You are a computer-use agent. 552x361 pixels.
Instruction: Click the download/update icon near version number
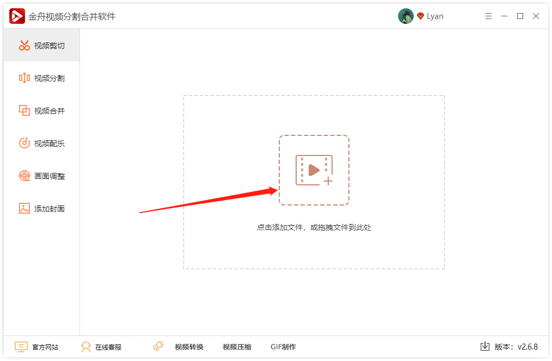click(x=485, y=346)
